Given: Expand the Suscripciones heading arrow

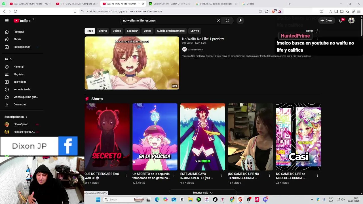Looking at the screenshot, I should [x=27, y=117].
